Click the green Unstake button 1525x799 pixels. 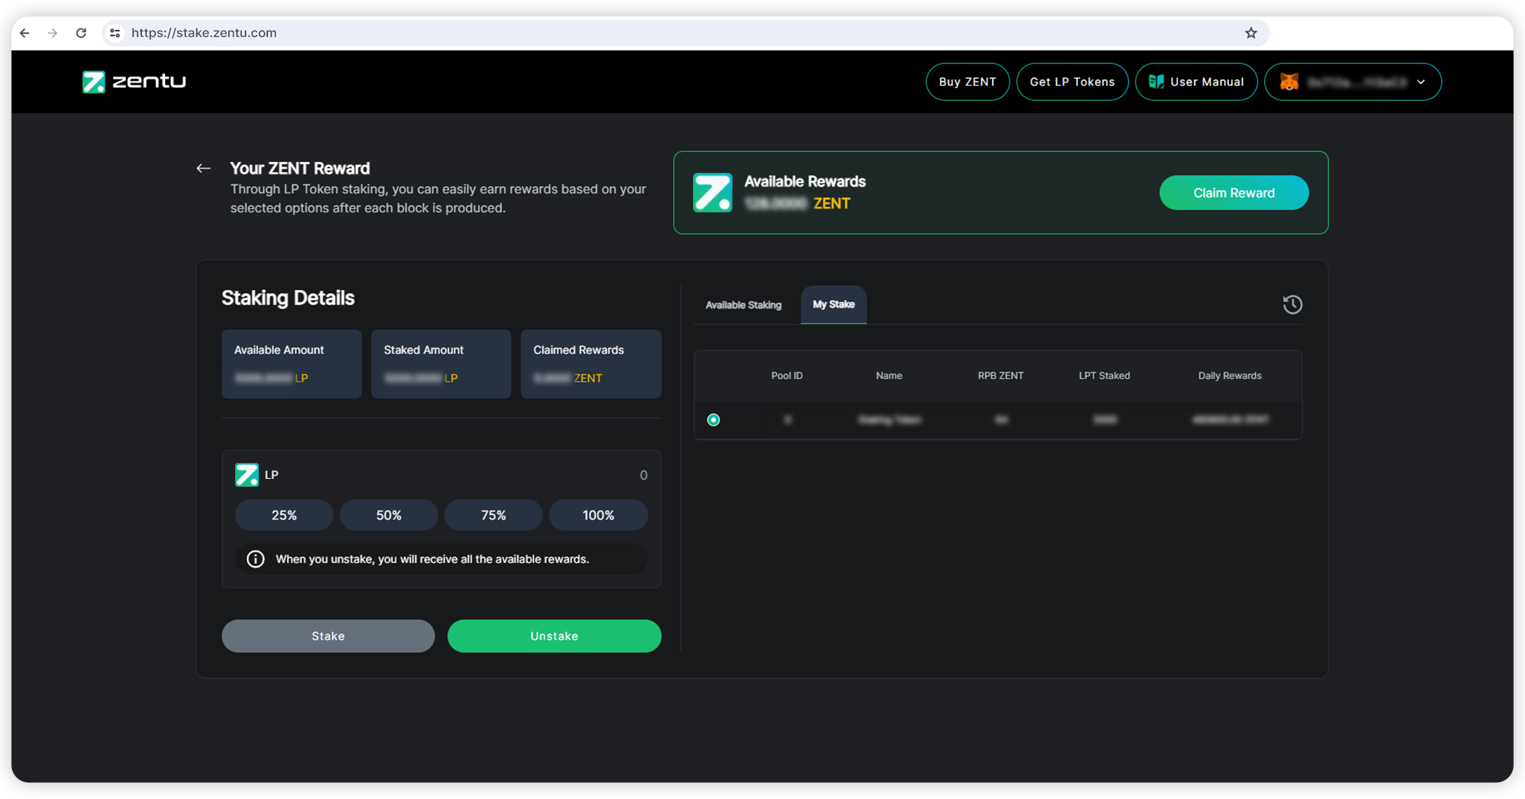(x=554, y=636)
